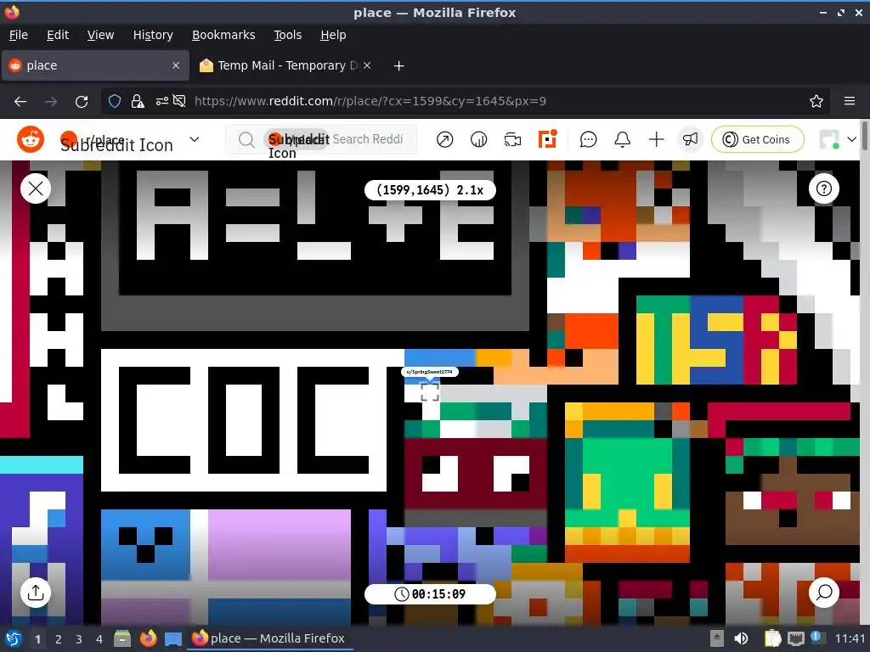Open a new browser tab
The height and width of the screenshot is (652, 870).
tap(398, 65)
